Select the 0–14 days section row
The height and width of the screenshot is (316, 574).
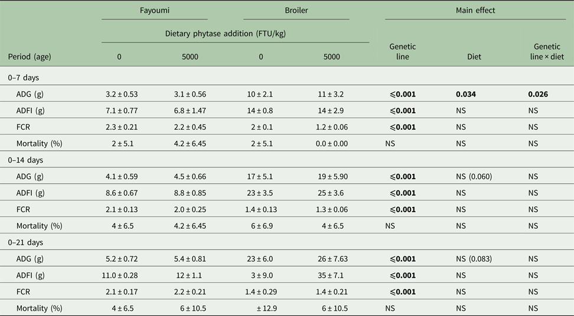tap(25, 160)
